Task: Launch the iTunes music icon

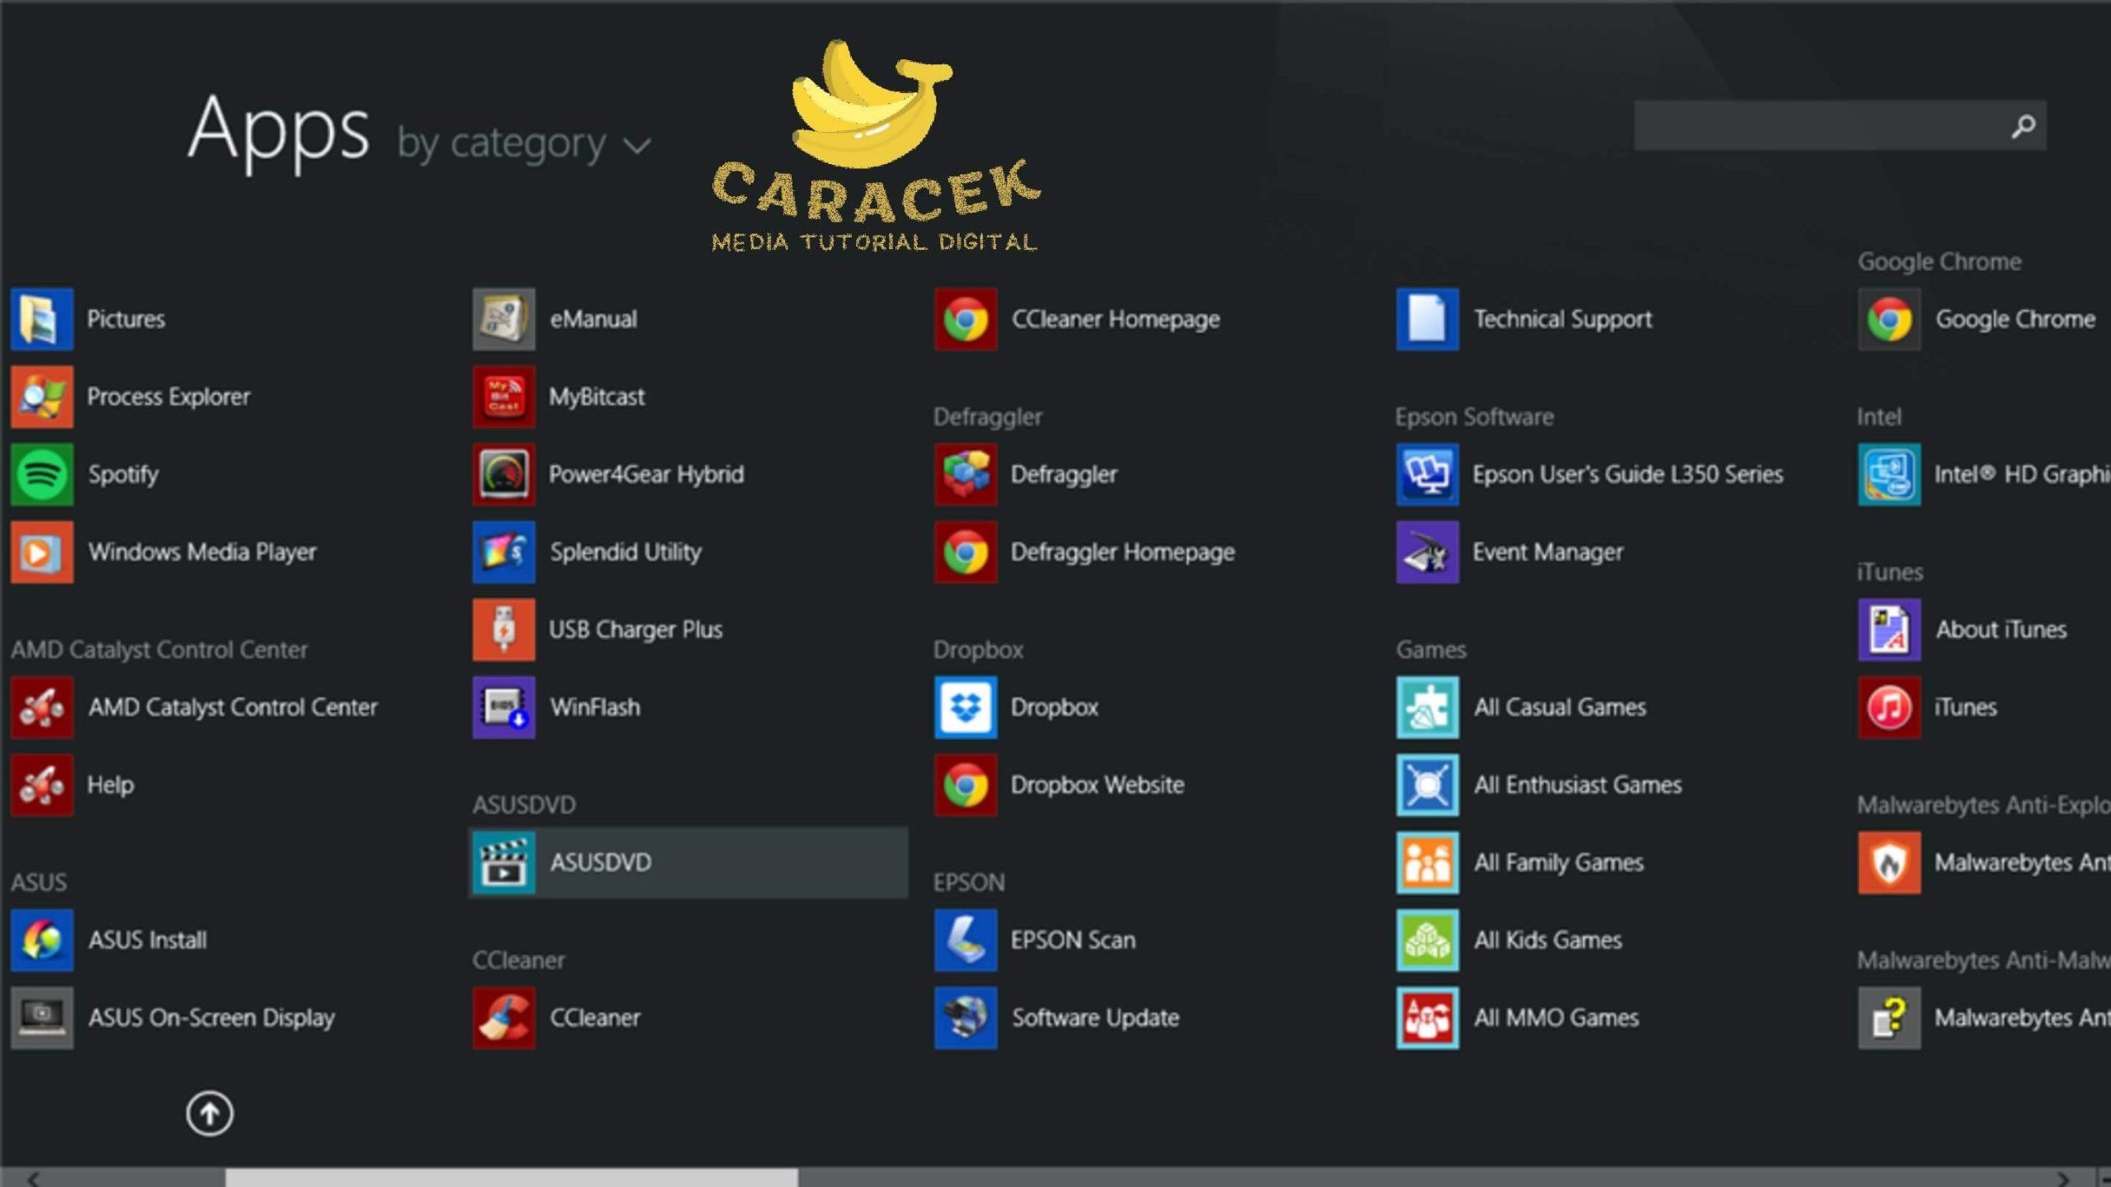Action: 1889,707
